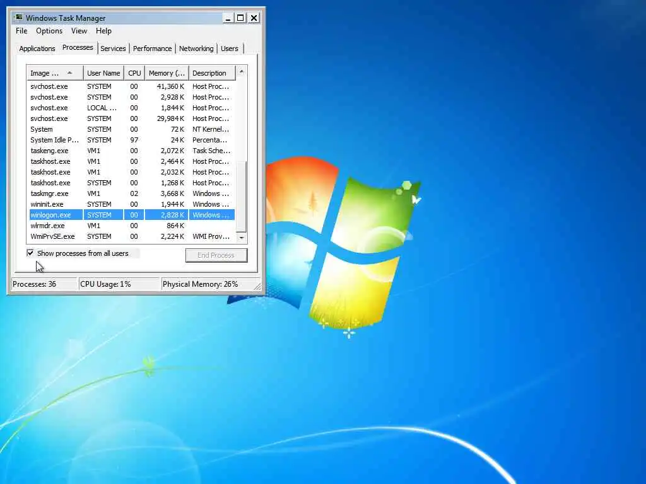Click the Task Manager title bar icon

[x=18, y=18]
